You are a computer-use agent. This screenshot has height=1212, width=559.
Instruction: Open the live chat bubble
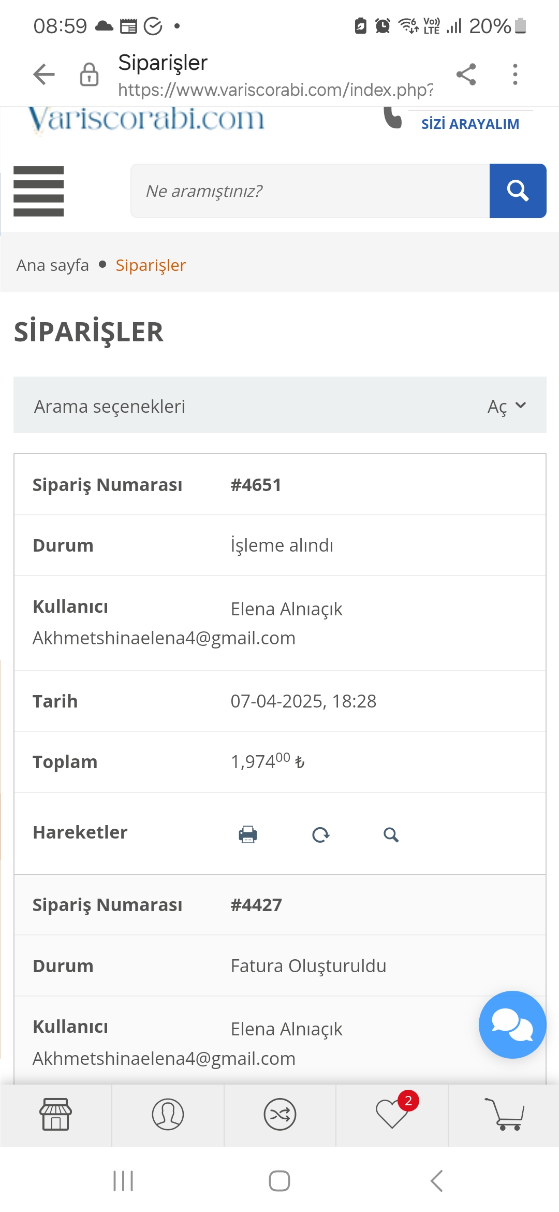pyautogui.click(x=512, y=1025)
